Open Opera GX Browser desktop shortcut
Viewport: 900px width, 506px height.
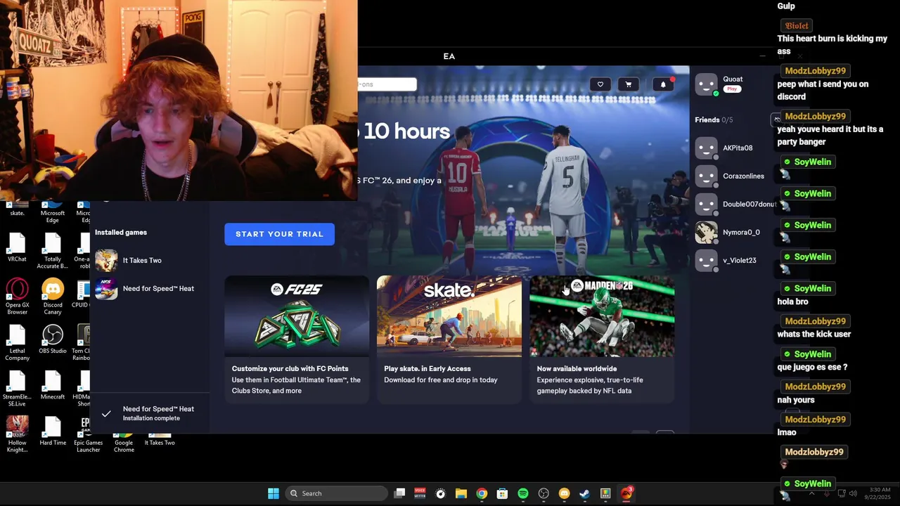tap(17, 297)
